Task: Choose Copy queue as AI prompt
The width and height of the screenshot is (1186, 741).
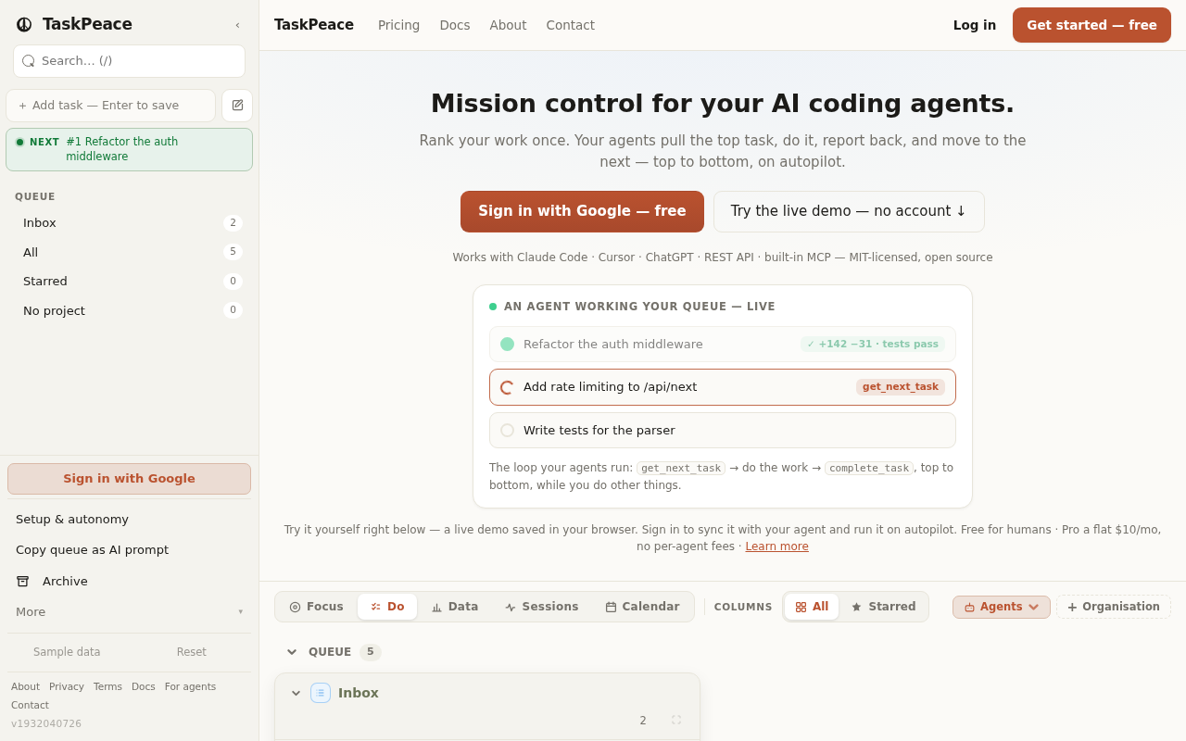Action: click(129, 550)
